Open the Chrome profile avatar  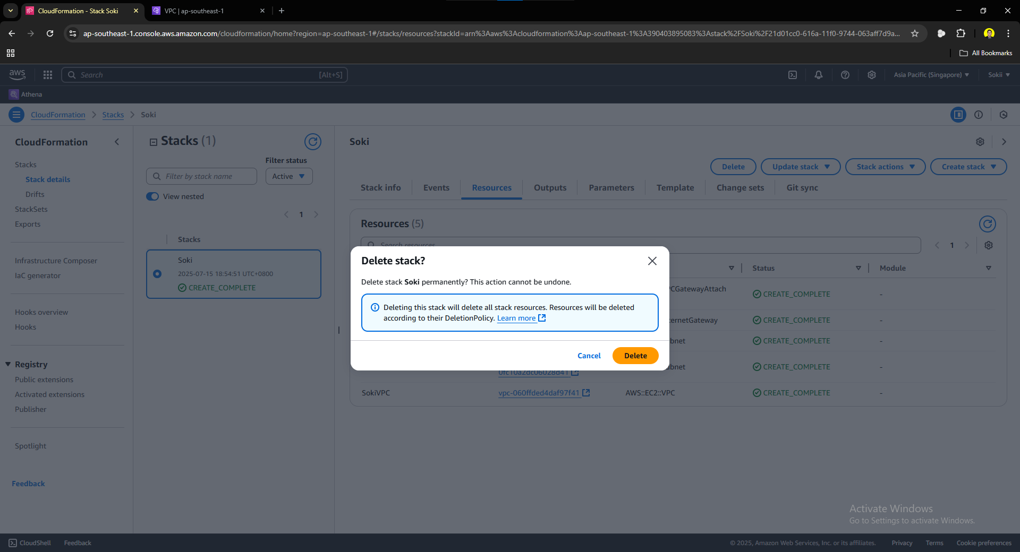pos(989,33)
